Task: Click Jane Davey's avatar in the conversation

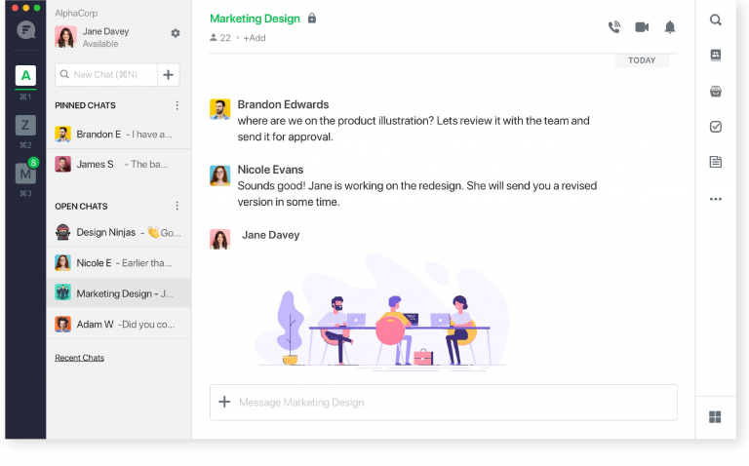Action: (x=219, y=239)
